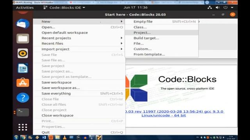This screenshot has width=250, height=140.
Task: Open the Help dock icon
Action: [23, 98]
